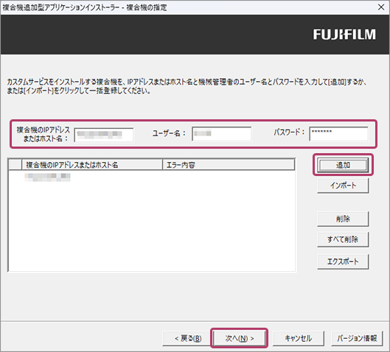This screenshot has width=390, height=352.
Task: Go to next step with 次へ(N)
Action: pos(240,338)
